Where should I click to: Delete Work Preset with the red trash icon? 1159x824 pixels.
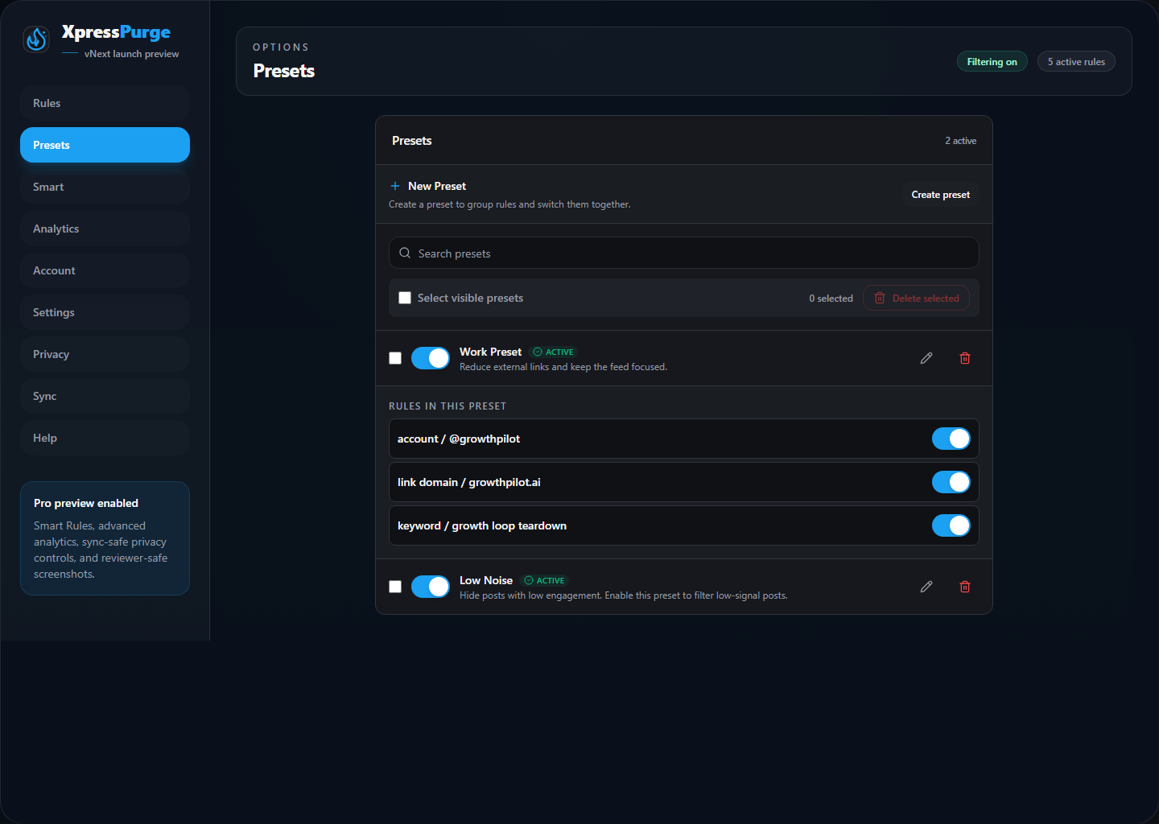(x=965, y=358)
